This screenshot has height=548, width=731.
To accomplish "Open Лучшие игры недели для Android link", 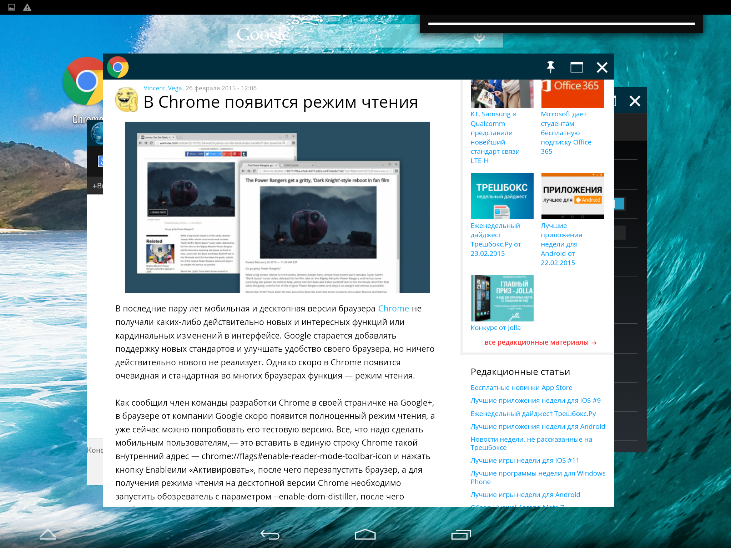I will pyautogui.click(x=525, y=495).
